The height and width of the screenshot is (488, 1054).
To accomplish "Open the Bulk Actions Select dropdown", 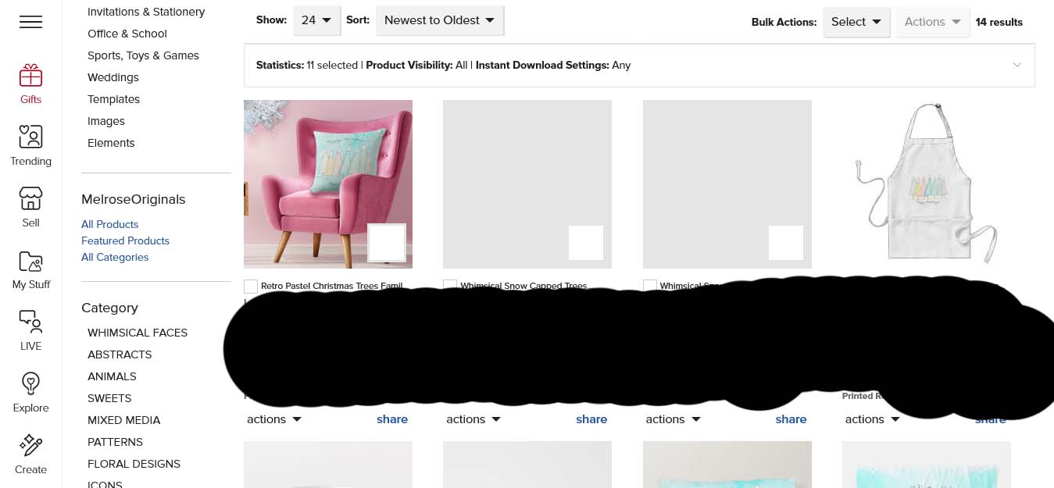I will click(x=856, y=22).
